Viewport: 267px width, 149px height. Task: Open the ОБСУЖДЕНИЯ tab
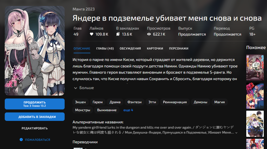[130, 48]
